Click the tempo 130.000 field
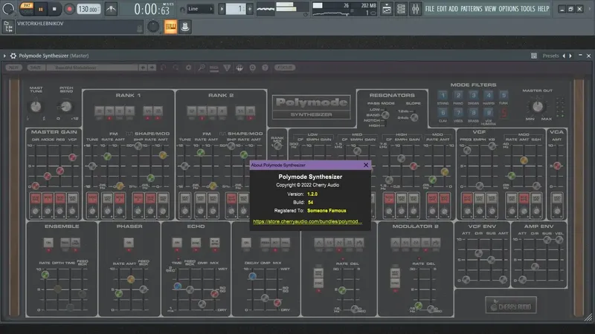595x334 pixels. (x=89, y=9)
